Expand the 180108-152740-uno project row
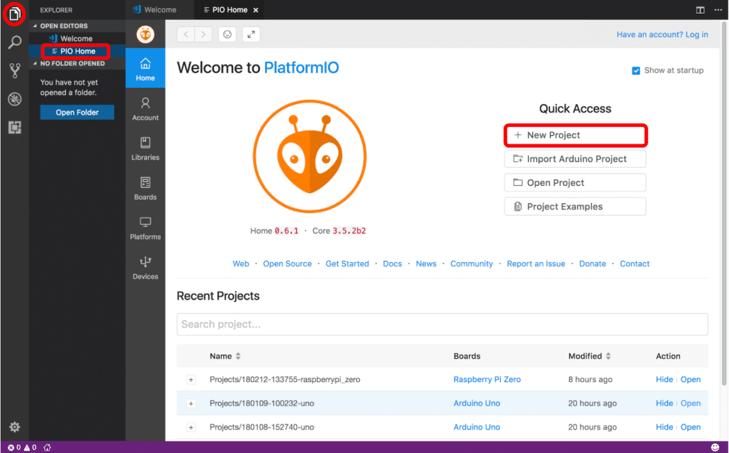Image resolution: width=729 pixels, height=453 pixels. click(191, 427)
